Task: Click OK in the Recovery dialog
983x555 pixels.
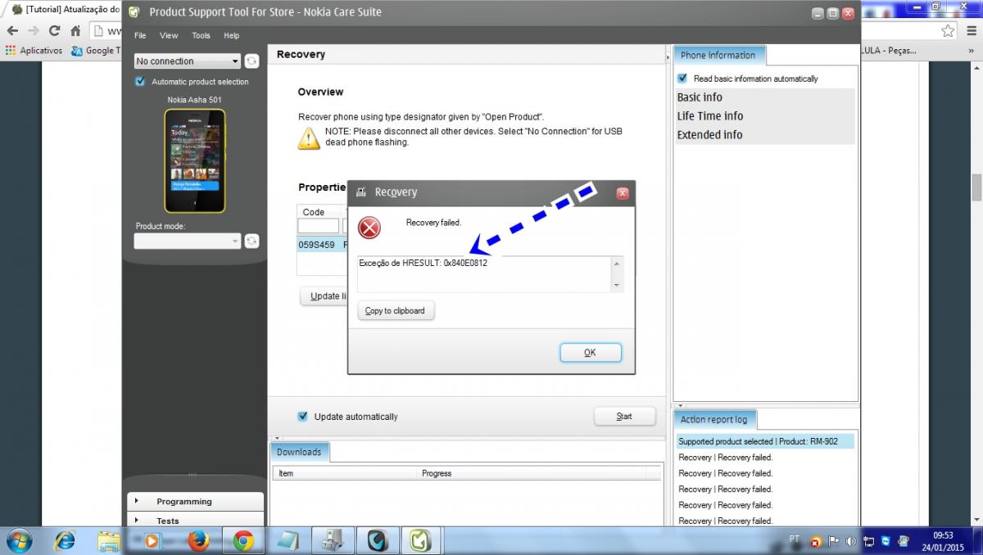Action: point(590,353)
